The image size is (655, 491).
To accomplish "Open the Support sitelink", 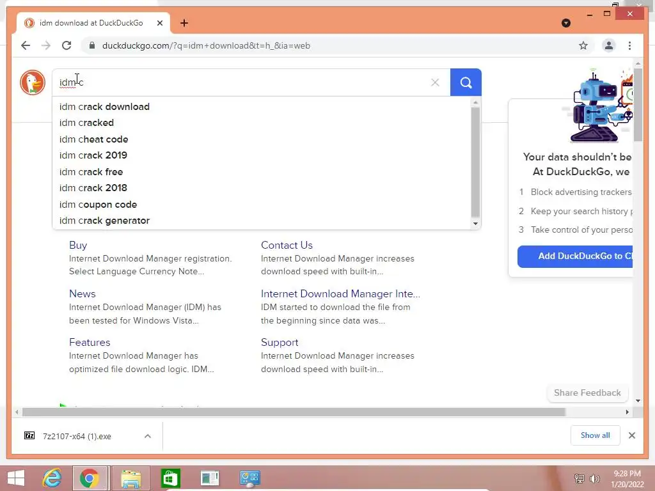I will [280, 343].
